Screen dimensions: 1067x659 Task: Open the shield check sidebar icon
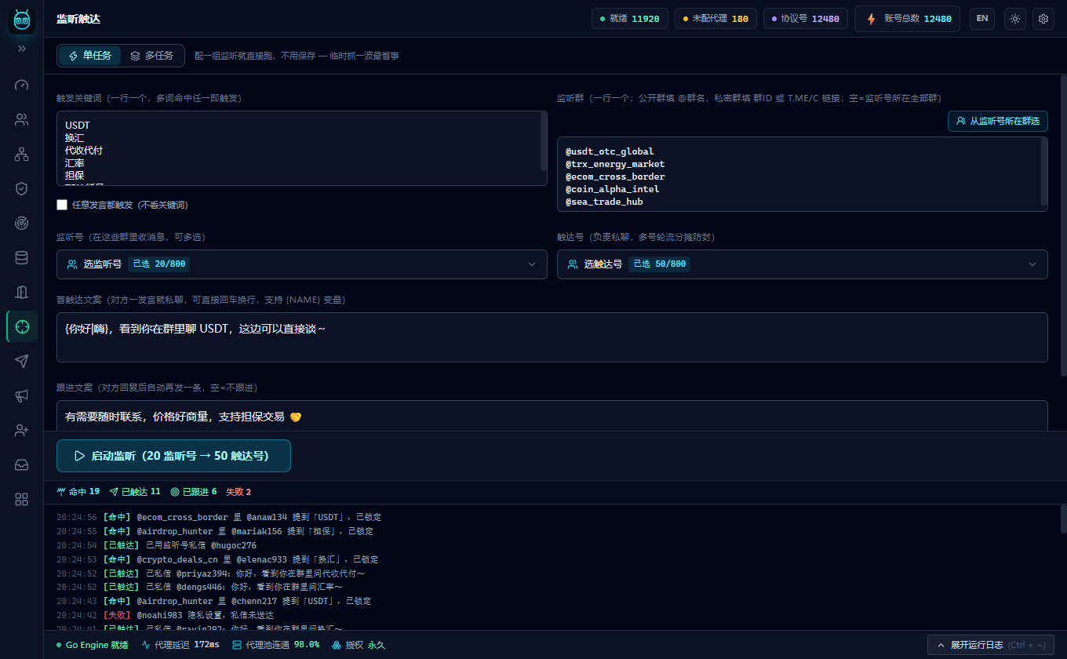pos(22,188)
